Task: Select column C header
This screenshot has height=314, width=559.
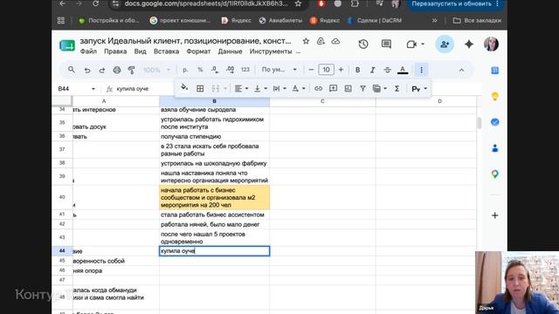Action: [x=322, y=101]
